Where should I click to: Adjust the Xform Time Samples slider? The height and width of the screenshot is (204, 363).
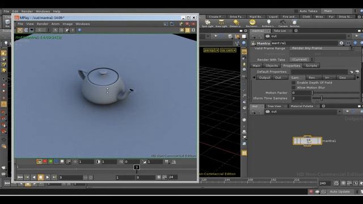(x=336, y=98)
